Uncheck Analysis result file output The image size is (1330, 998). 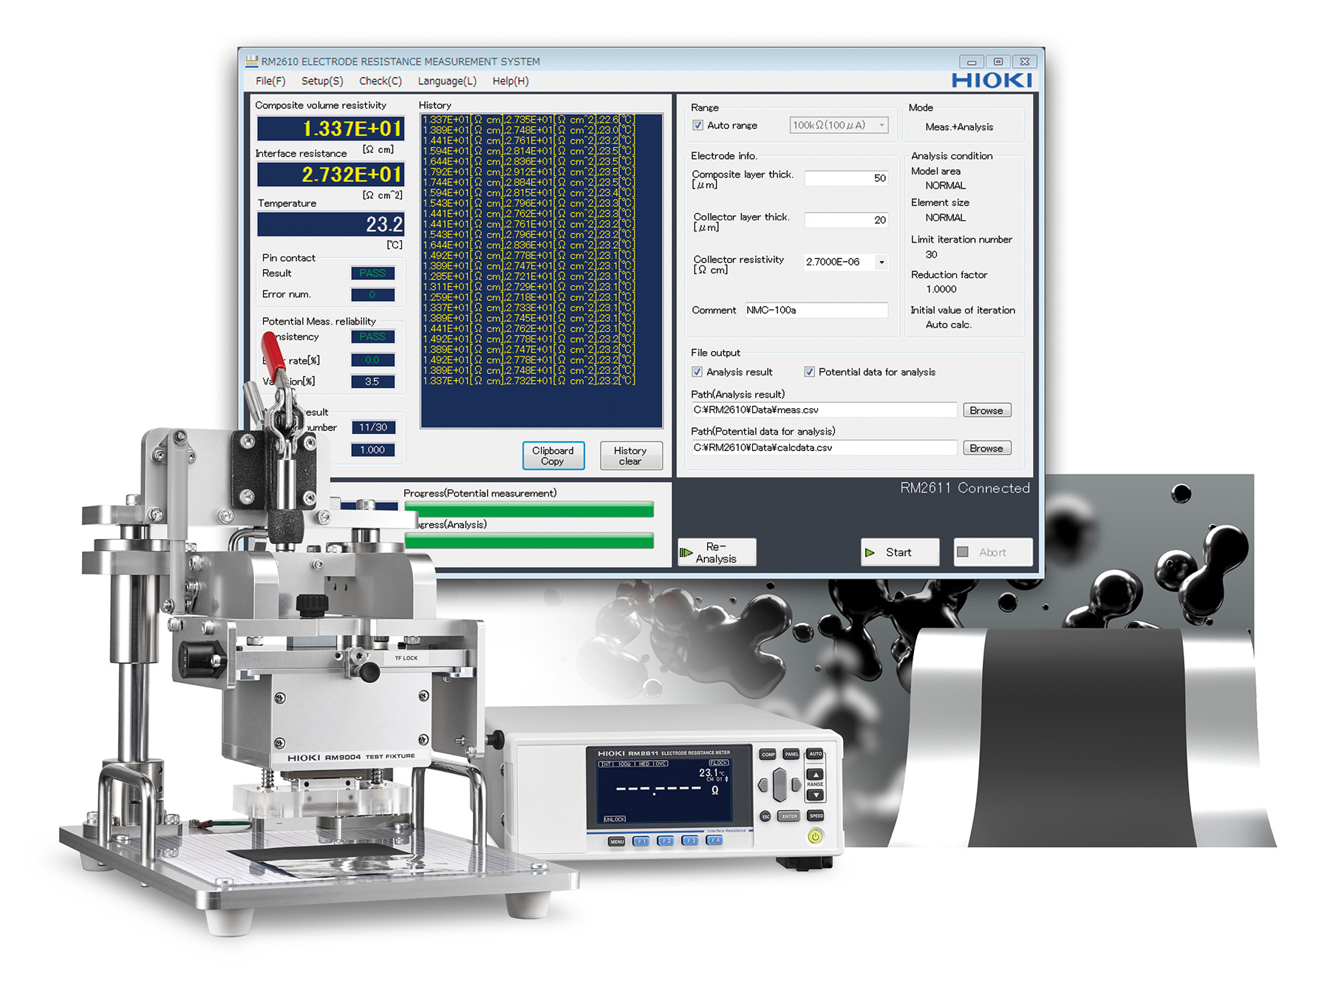698,372
